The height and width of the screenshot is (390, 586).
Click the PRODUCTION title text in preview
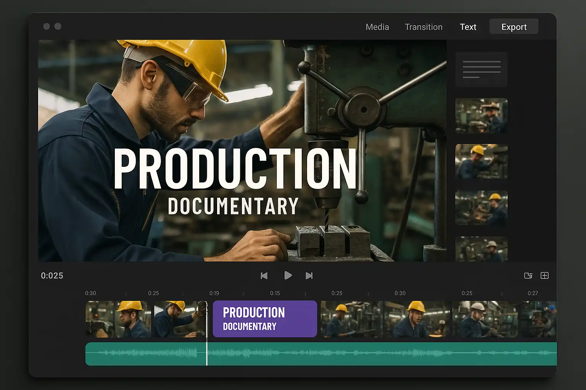[235, 169]
